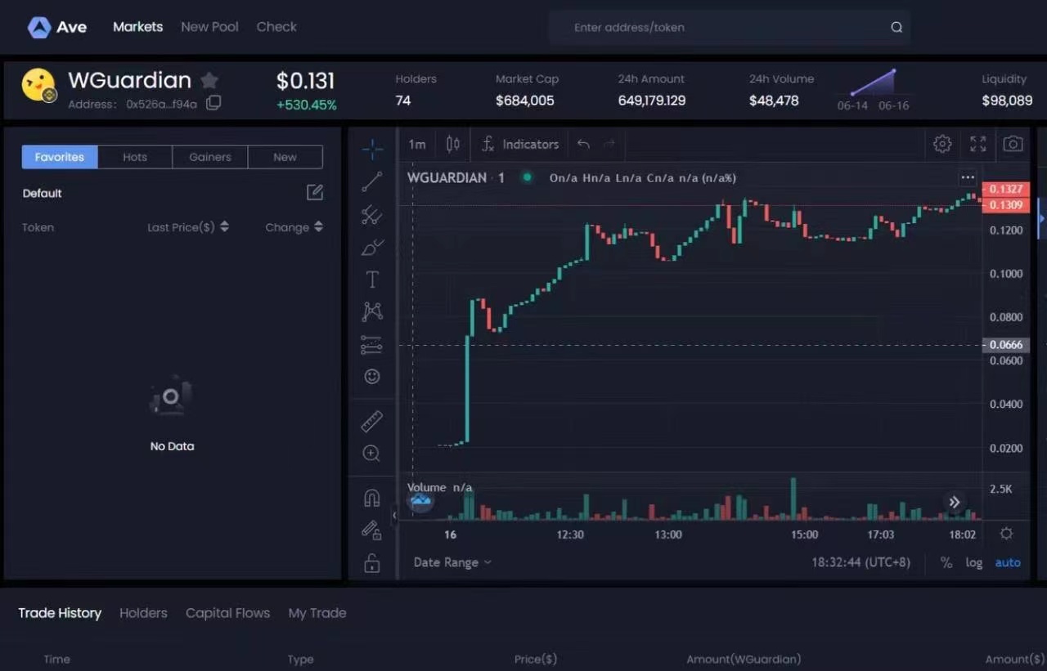The height and width of the screenshot is (671, 1047).
Task: Enter fullscreen chart mode
Action: coord(977,145)
